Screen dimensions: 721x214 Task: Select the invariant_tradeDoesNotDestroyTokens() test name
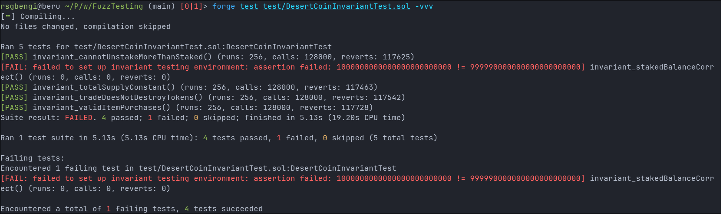(x=117, y=98)
